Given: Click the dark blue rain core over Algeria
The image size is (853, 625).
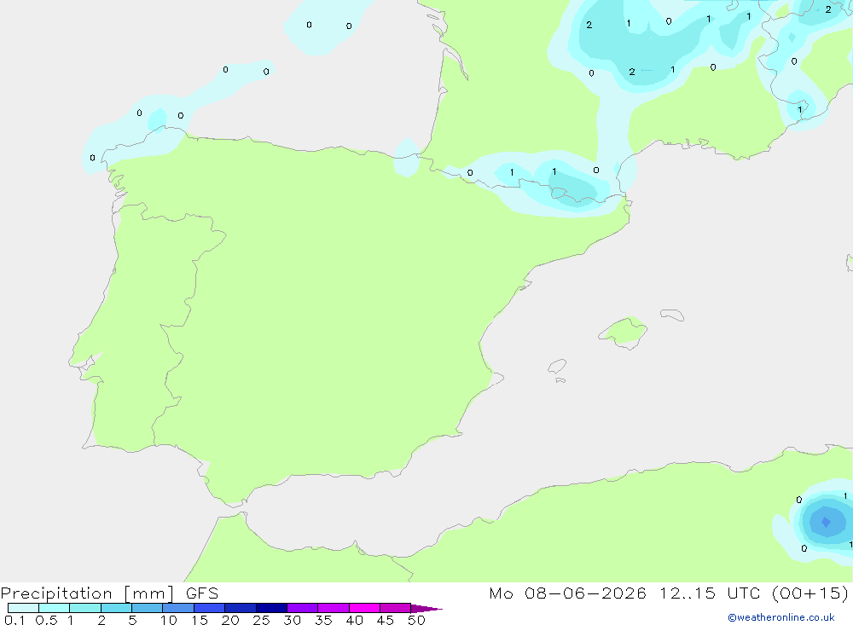Looking at the screenshot, I should point(826,522).
